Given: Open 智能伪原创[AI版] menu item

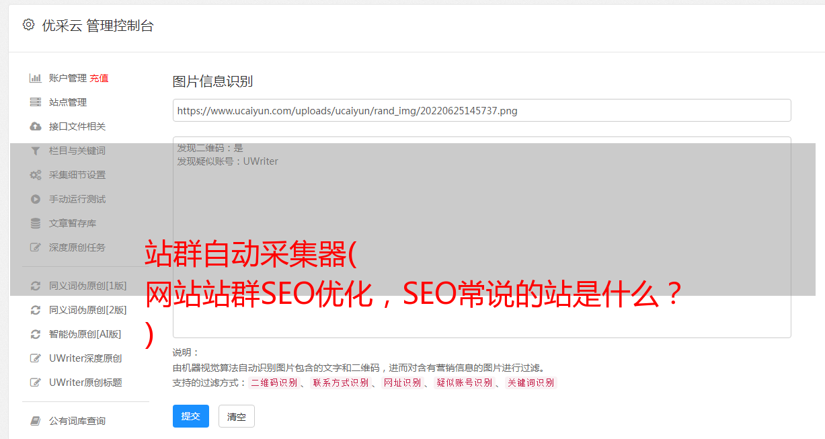Looking at the screenshot, I should pos(85,334).
